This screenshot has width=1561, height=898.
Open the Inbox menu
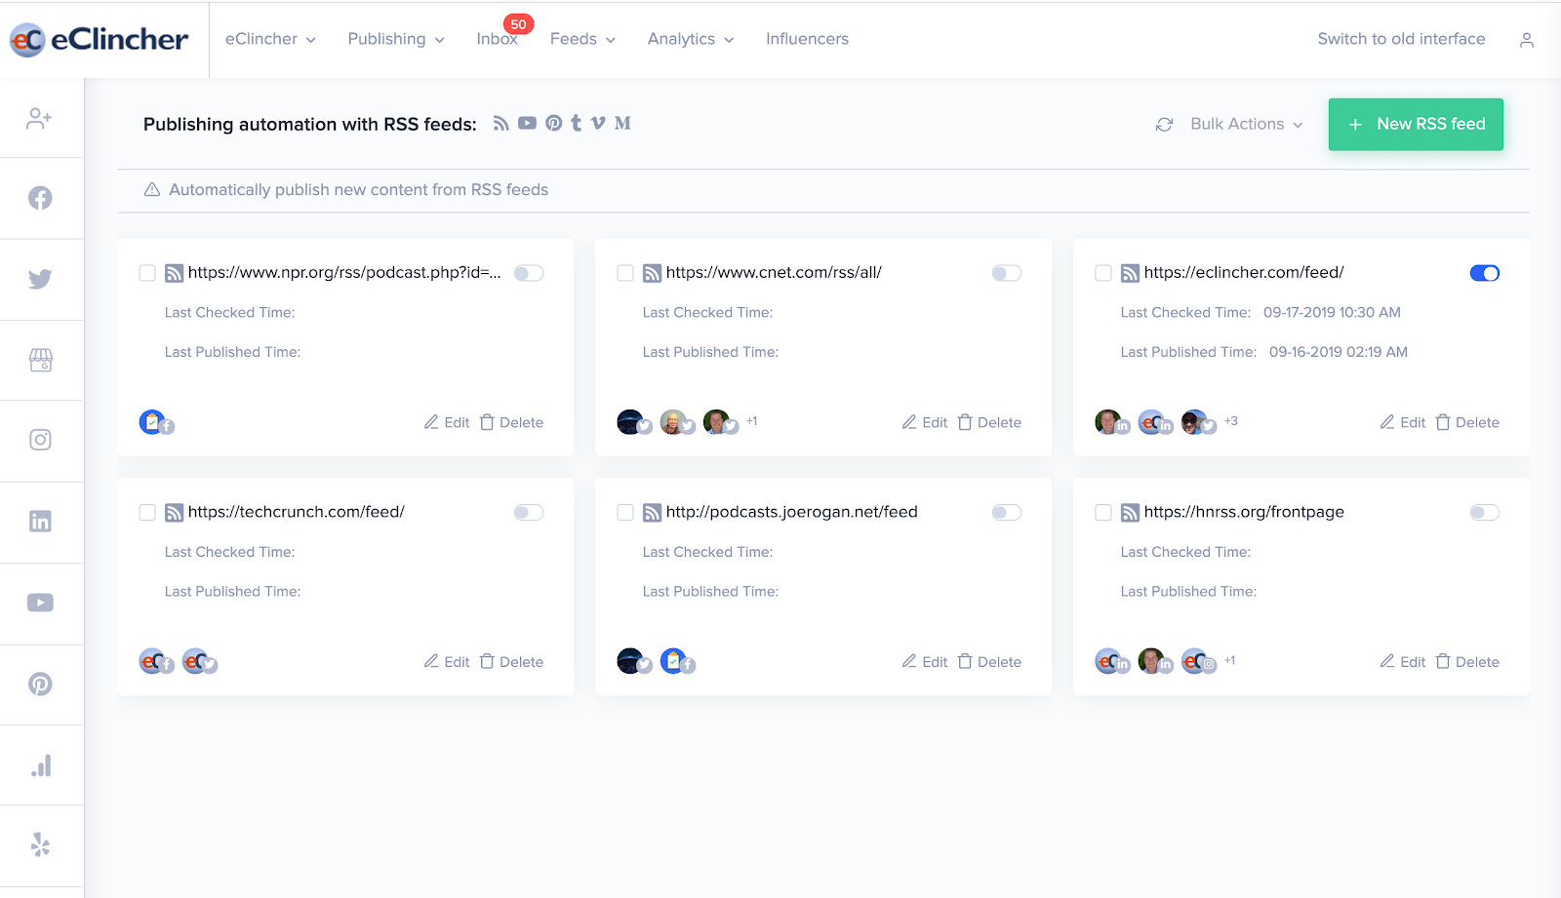coord(497,39)
